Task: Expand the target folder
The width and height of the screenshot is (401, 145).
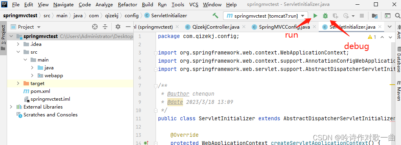Action: tap(18, 83)
